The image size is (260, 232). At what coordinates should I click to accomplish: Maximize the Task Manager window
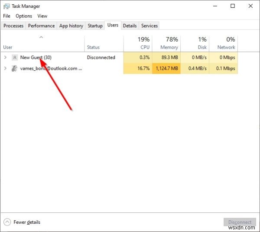233,6
